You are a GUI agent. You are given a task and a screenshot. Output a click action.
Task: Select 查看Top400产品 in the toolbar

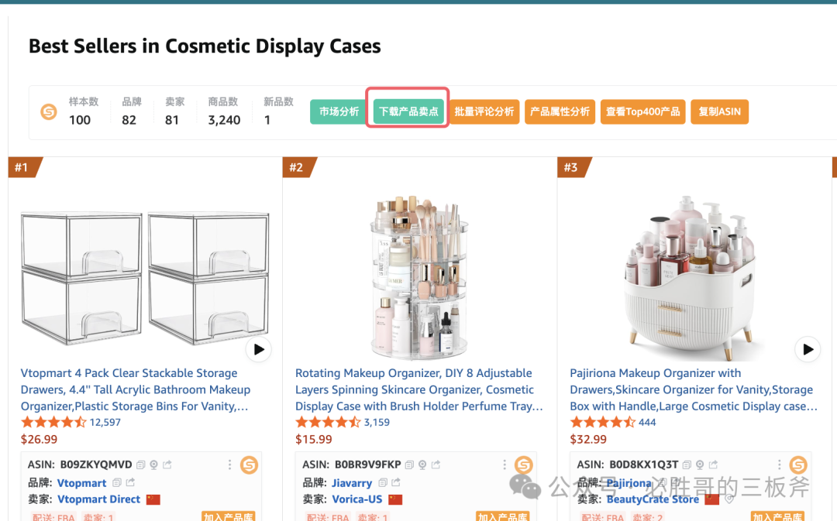tap(643, 111)
